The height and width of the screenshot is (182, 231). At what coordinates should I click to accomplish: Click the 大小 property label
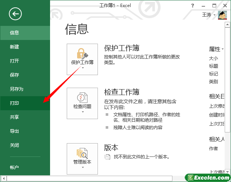[213, 58]
